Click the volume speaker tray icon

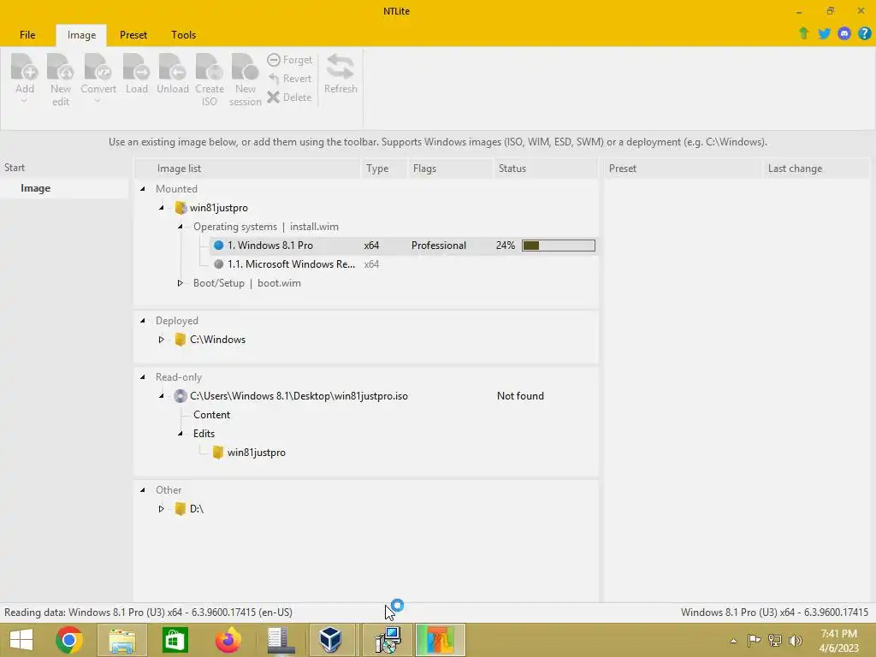click(796, 640)
